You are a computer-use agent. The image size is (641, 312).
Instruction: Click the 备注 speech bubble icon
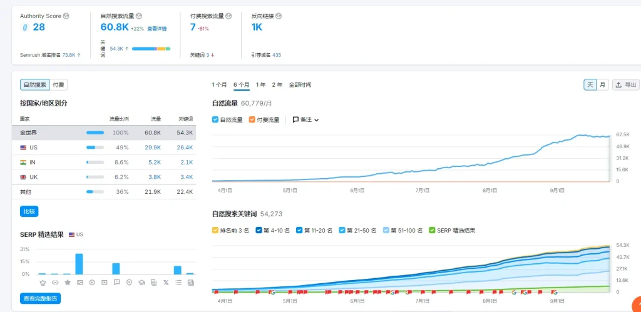[295, 119]
